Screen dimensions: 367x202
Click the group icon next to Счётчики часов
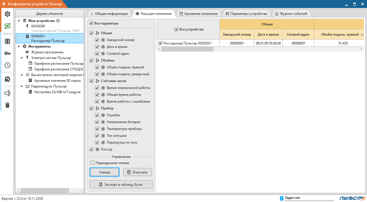(98, 81)
